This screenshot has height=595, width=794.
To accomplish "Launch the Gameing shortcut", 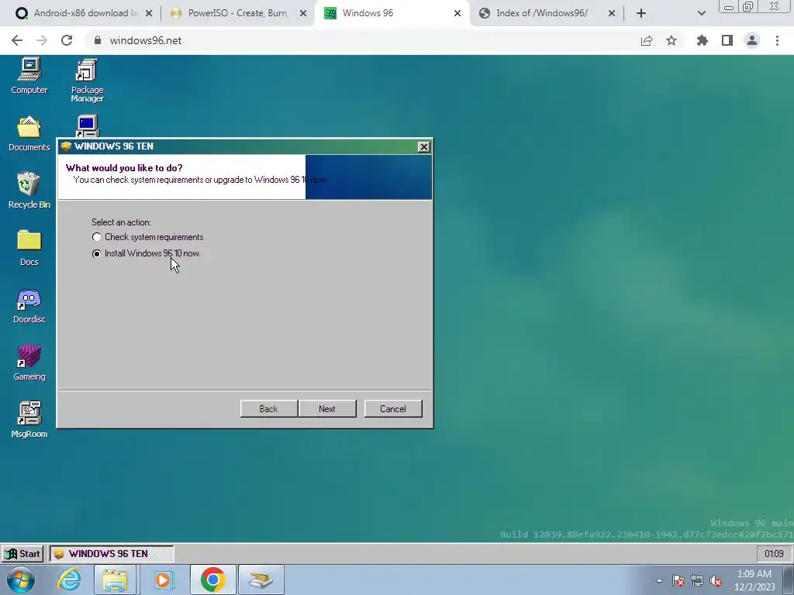I will (x=29, y=363).
